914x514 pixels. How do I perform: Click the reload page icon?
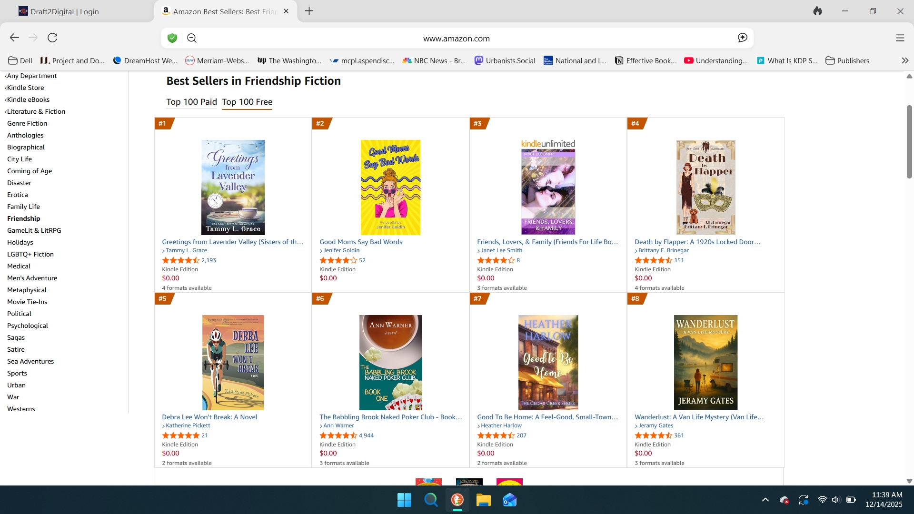point(52,38)
